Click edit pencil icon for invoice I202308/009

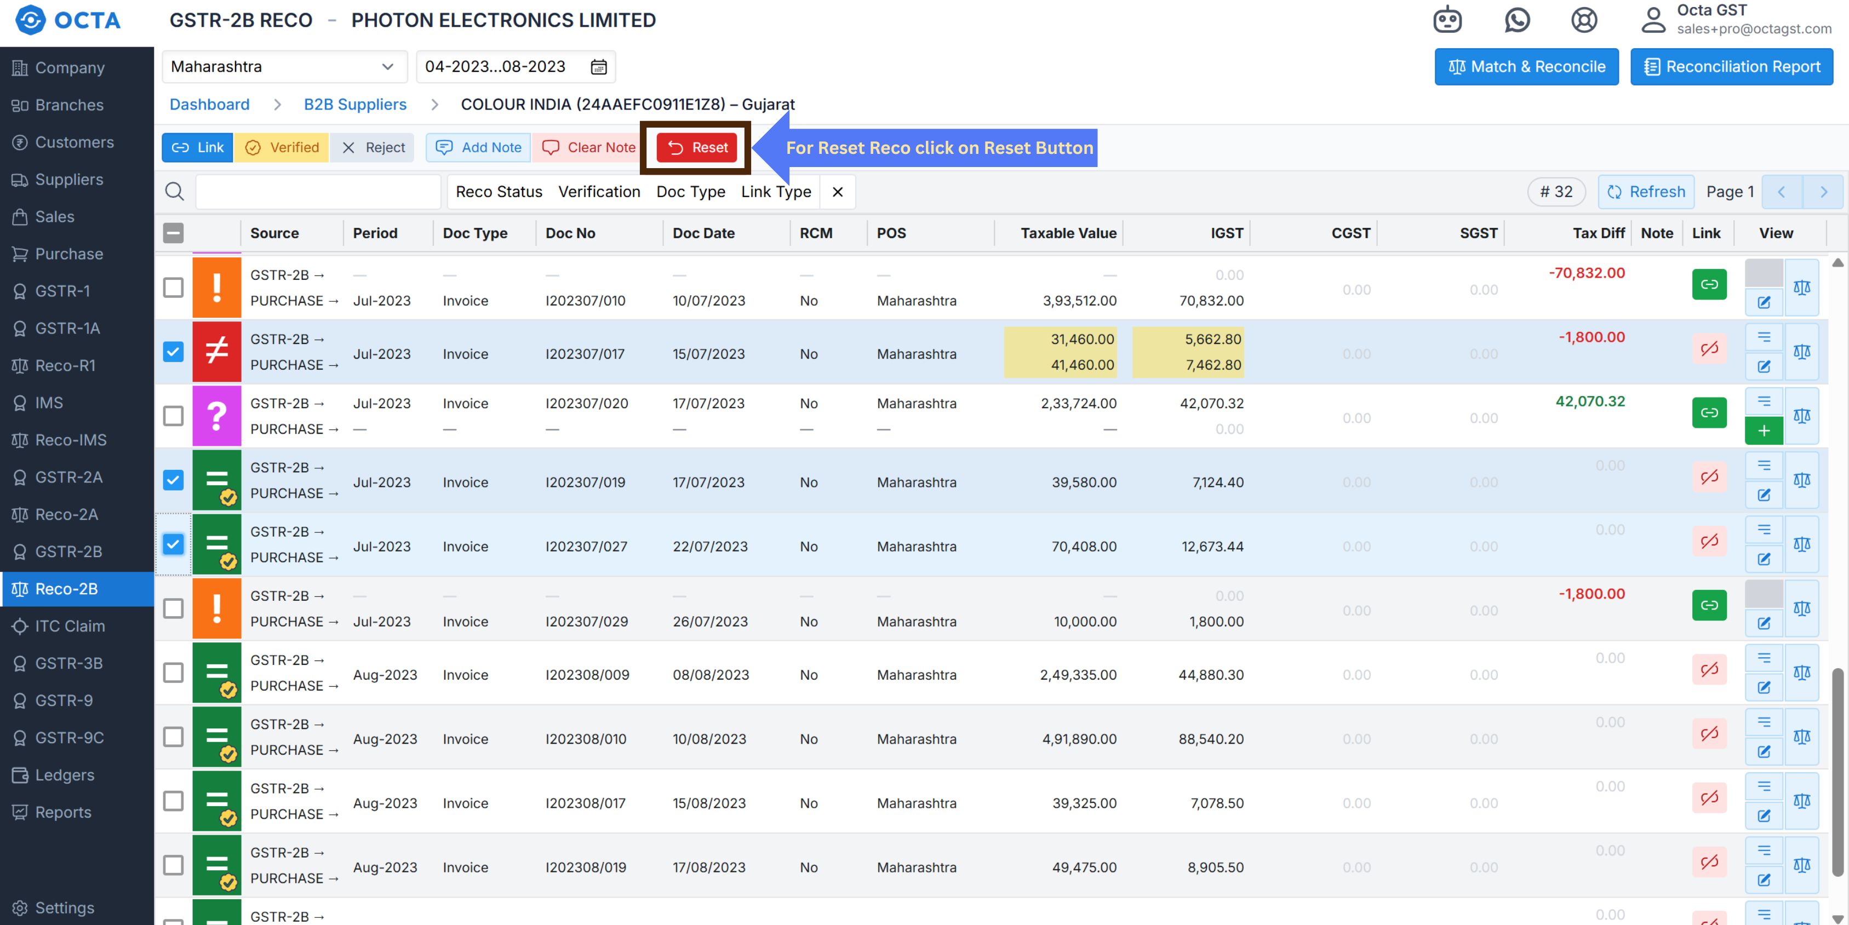click(1763, 687)
